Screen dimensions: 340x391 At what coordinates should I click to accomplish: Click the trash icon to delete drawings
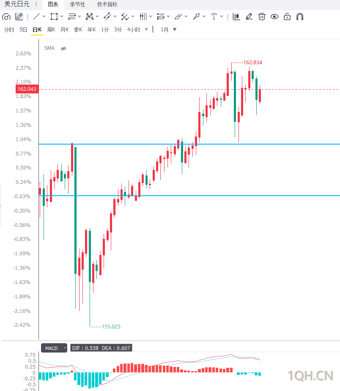(262, 17)
